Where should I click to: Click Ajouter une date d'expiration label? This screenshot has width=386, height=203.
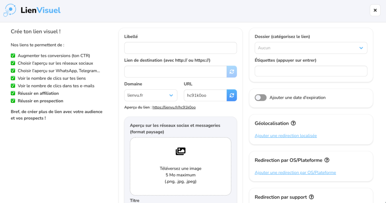(x=297, y=98)
